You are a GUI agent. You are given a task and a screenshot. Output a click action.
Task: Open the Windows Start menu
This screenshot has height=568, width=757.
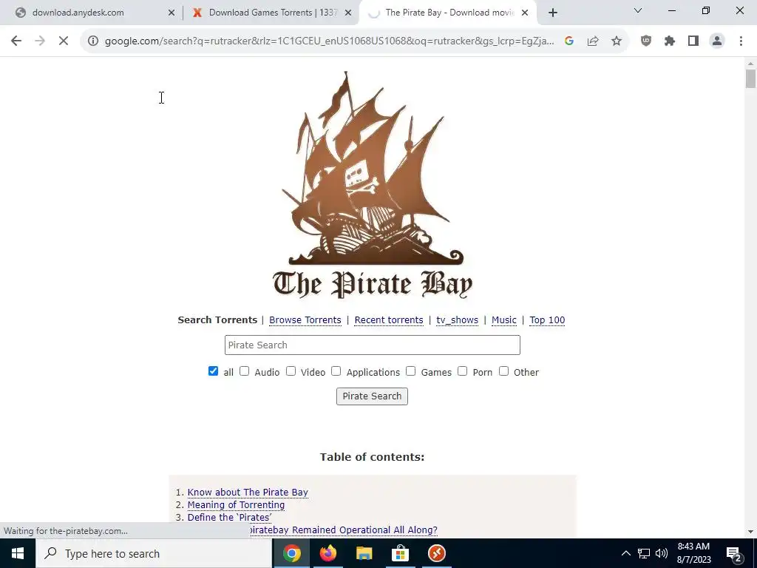[x=18, y=553]
